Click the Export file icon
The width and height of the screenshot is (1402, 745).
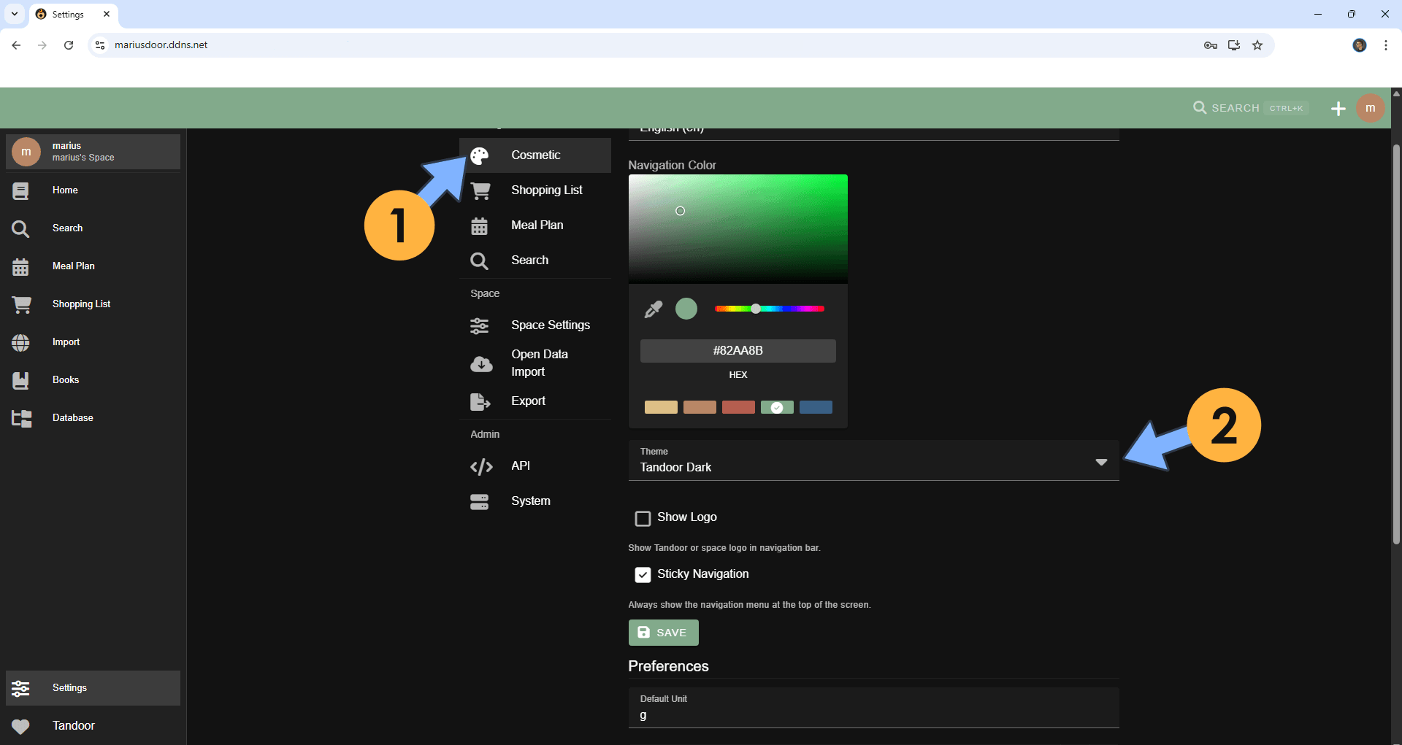tap(480, 401)
